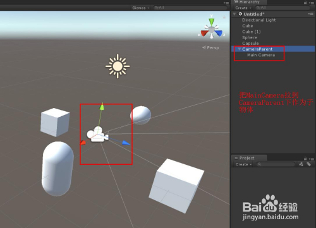Open the Untitled scene row options menu

[310, 14]
